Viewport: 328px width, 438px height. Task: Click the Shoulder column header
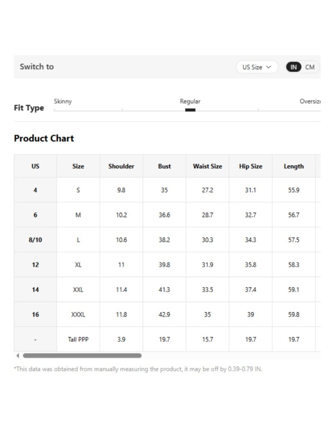121,166
